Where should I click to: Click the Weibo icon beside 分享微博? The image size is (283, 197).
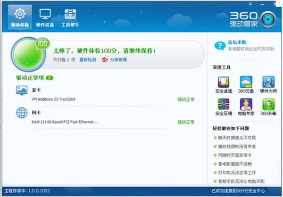pyautogui.click(x=105, y=59)
